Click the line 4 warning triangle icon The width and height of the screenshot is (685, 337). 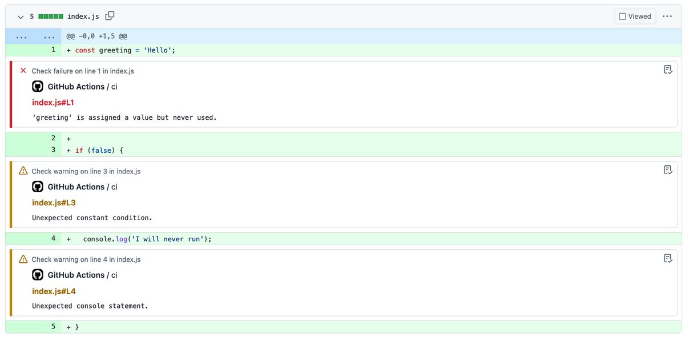click(x=23, y=259)
